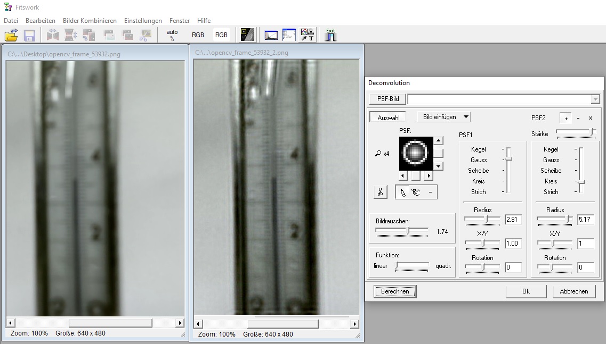The image size is (606, 344).
Task: Click the Berechnen button
Action: [x=395, y=291]
